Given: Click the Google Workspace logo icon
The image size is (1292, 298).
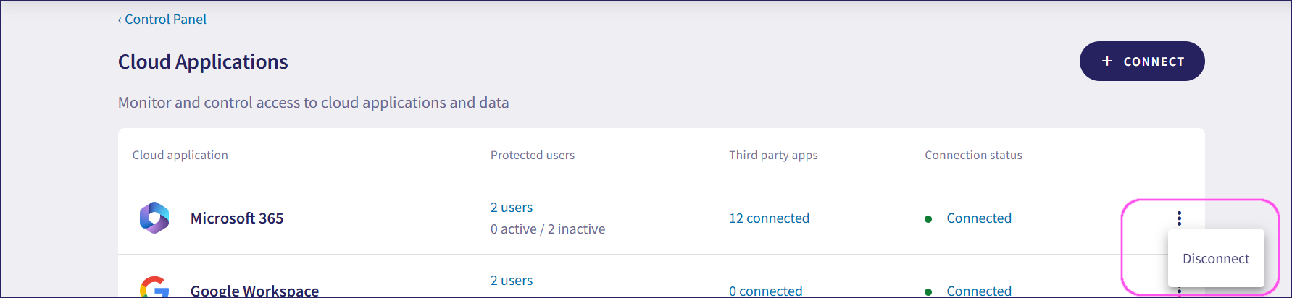Looking at the screenshot, I should [154, 288].
